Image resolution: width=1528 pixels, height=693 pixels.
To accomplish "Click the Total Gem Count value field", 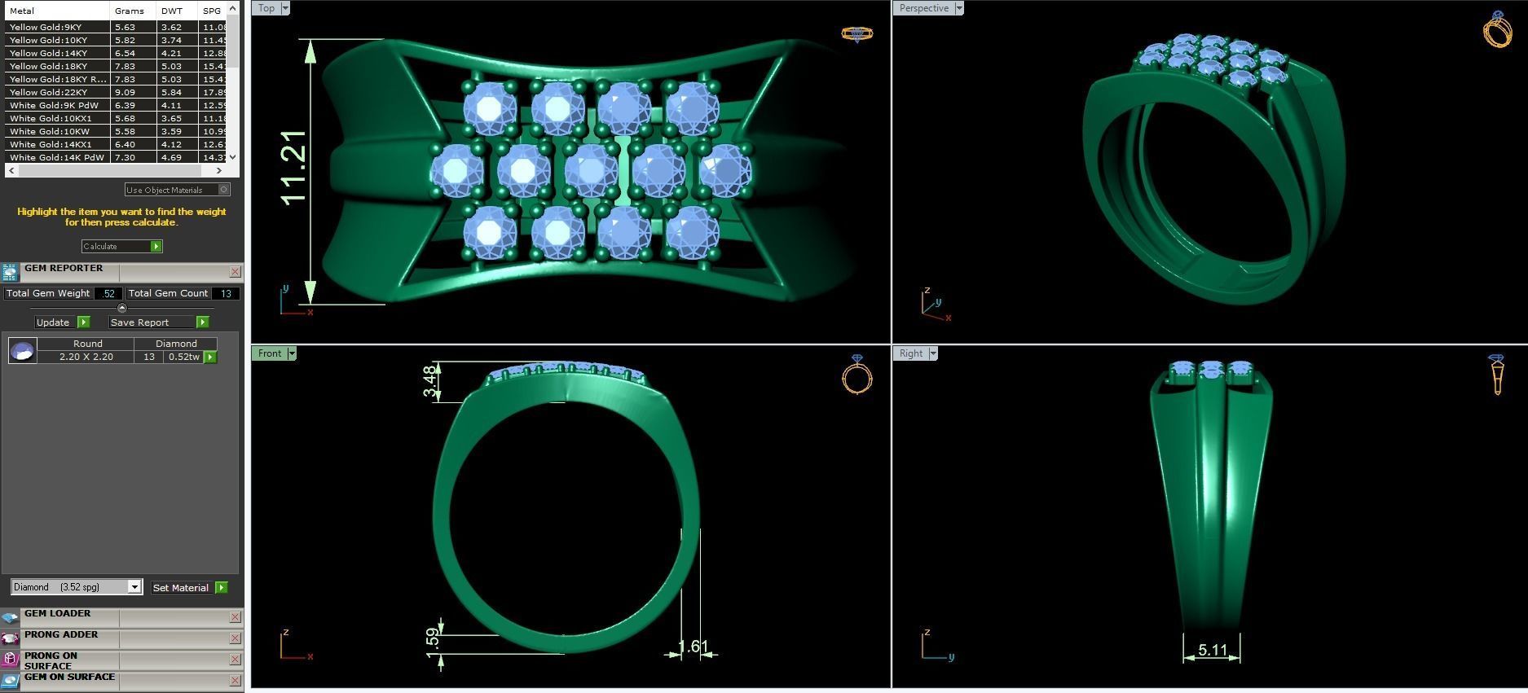I will click(226, 293).
